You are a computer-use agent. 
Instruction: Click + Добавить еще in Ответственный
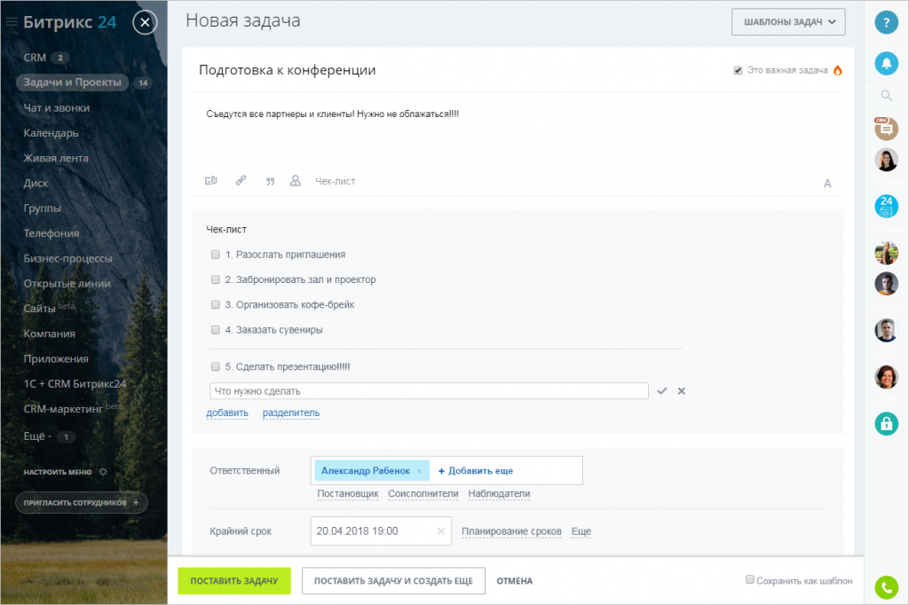(x=476, y=471)
